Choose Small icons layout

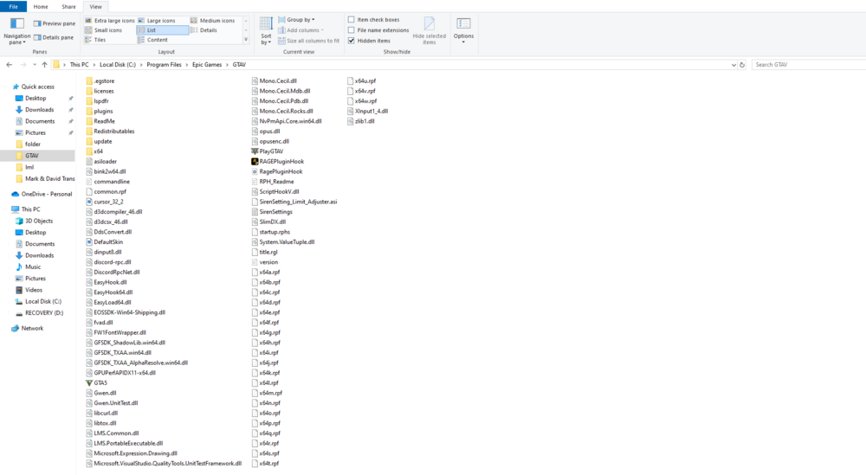(103, 30)
